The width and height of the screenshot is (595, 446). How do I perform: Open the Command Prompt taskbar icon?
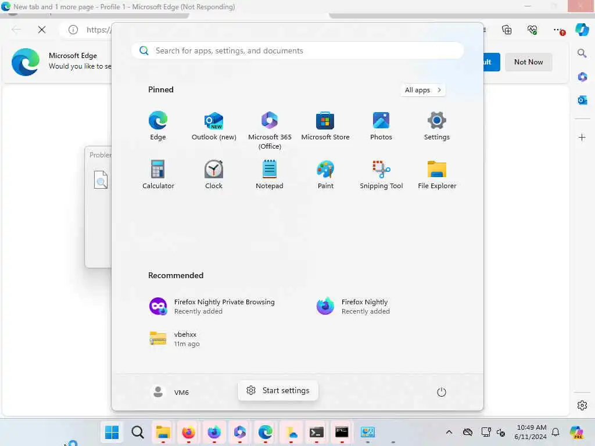pos(342,432)
